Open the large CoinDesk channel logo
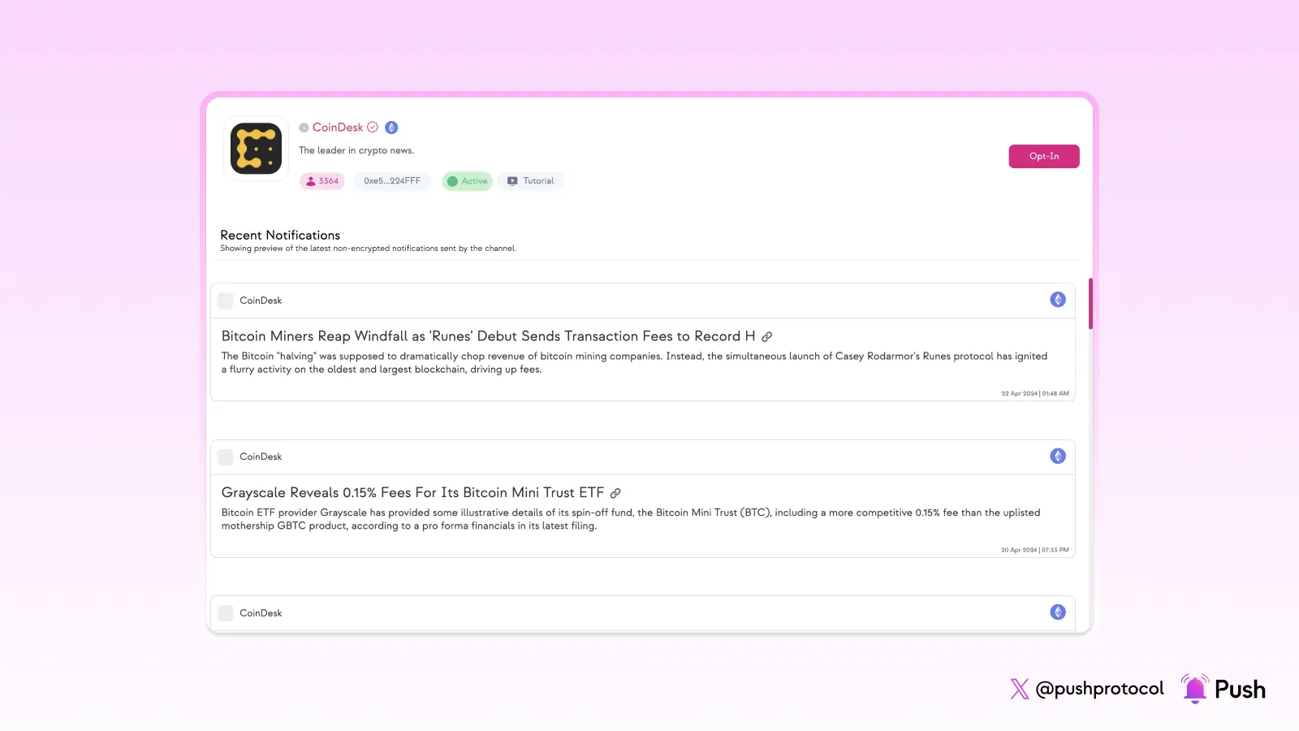1299x731 pixels. pyautogui.click(x=256, y=149)
